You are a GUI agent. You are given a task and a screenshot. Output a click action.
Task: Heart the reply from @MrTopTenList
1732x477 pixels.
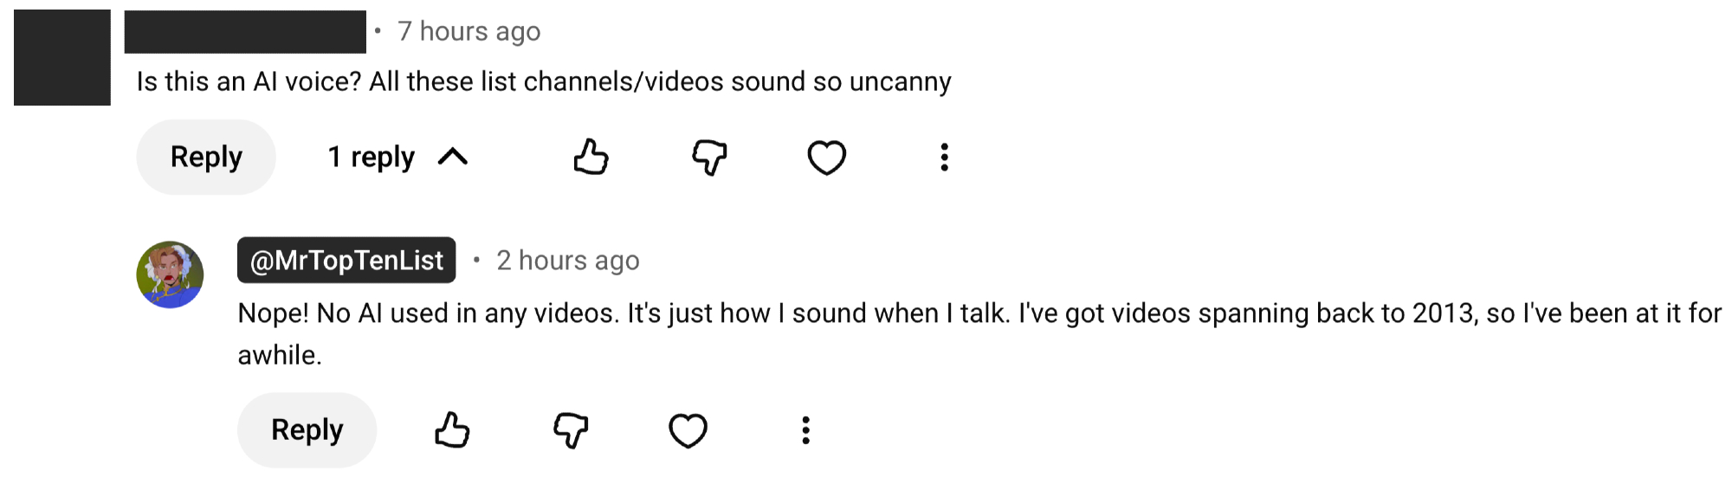coord(688,430)
